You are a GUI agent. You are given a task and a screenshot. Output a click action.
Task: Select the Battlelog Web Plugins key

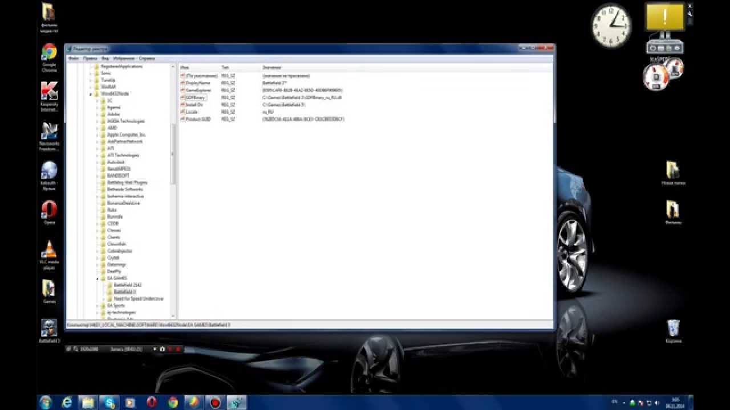pos(127,182)
